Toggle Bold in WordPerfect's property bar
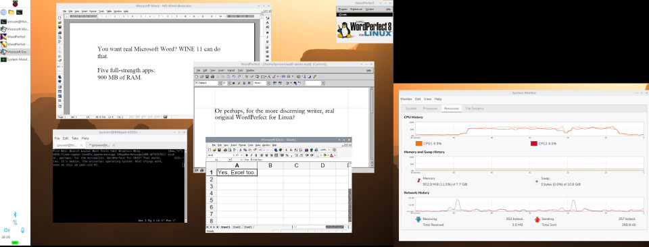Viewport: 649px width, 247px height. (233, 83)
